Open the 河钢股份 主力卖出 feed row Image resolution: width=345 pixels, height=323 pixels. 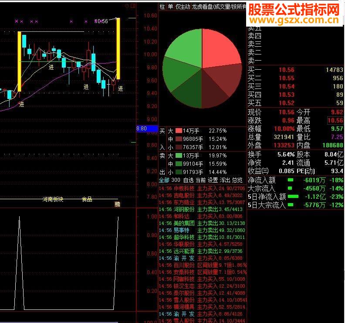[x=202, y=209]
